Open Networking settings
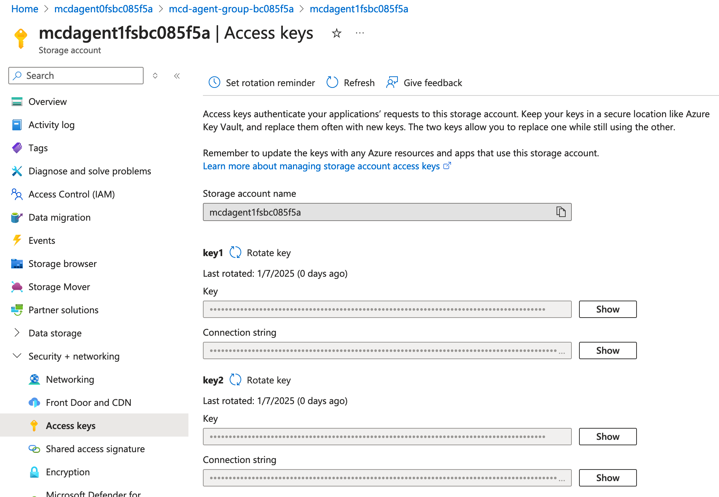 [x=70, y=379]
